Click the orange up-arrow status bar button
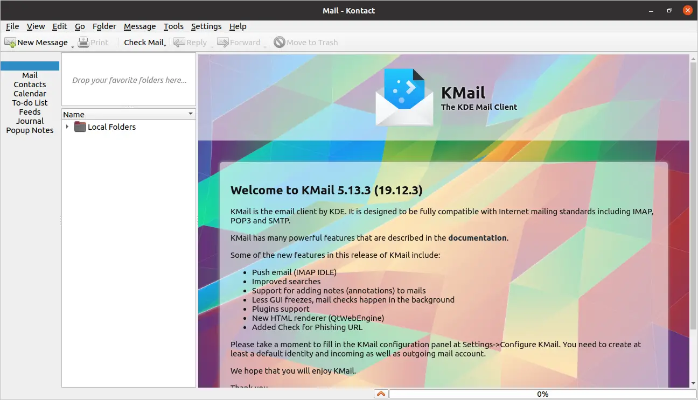698x400 pixels. pos(381,394)
